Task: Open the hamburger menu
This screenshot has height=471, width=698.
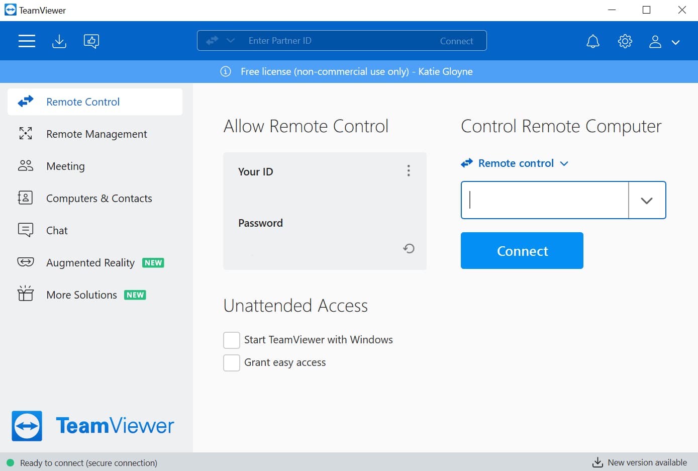Action: click(x=27, y=41)
